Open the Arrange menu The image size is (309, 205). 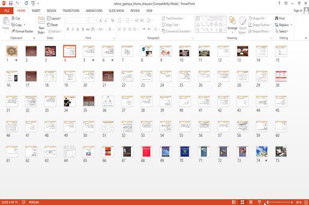[232, 25]
